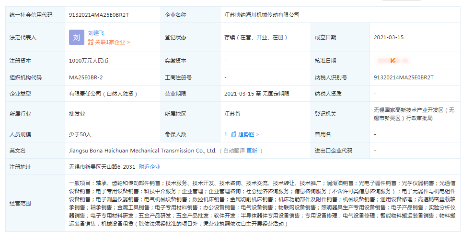Image resolution: width=462 pixels, height=239 pixels.
Task: Click registration status 存续（在营、开业、在册）
Action: click(x=253, y=37)
